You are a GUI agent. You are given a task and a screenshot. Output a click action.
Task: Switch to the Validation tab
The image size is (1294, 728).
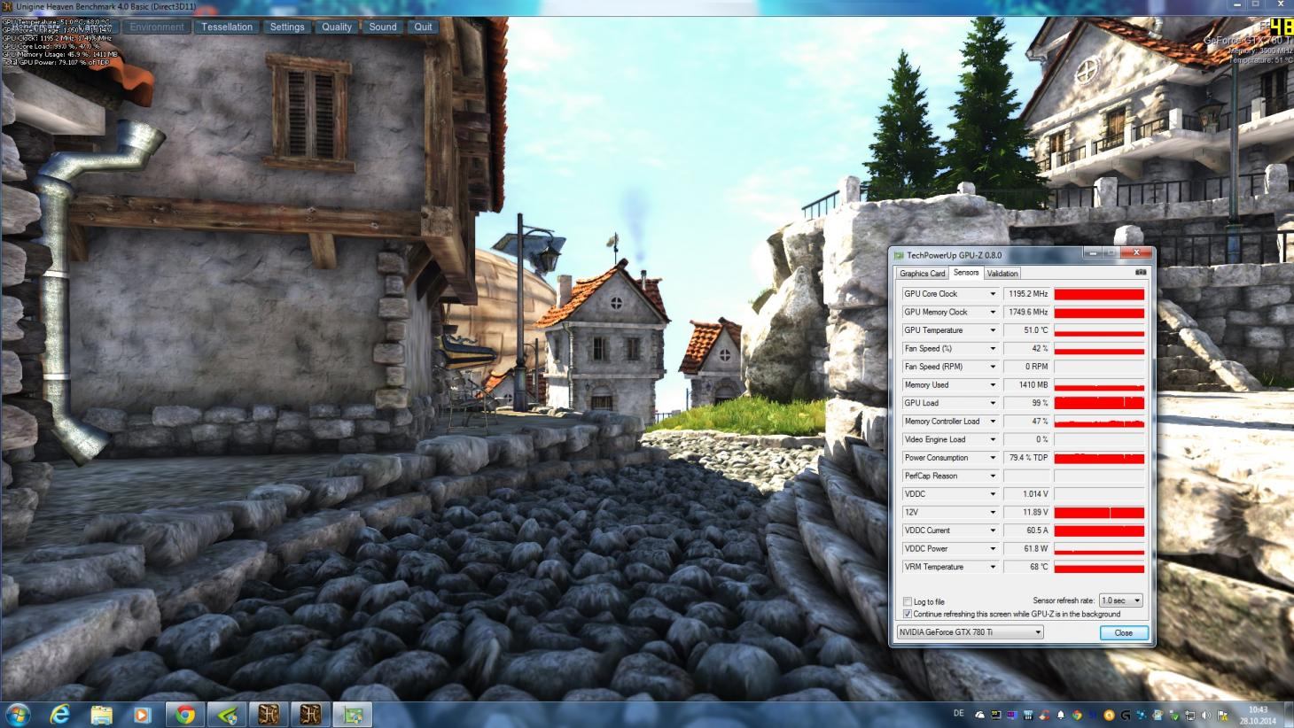pyautogui.click(x=1002, y=274)
